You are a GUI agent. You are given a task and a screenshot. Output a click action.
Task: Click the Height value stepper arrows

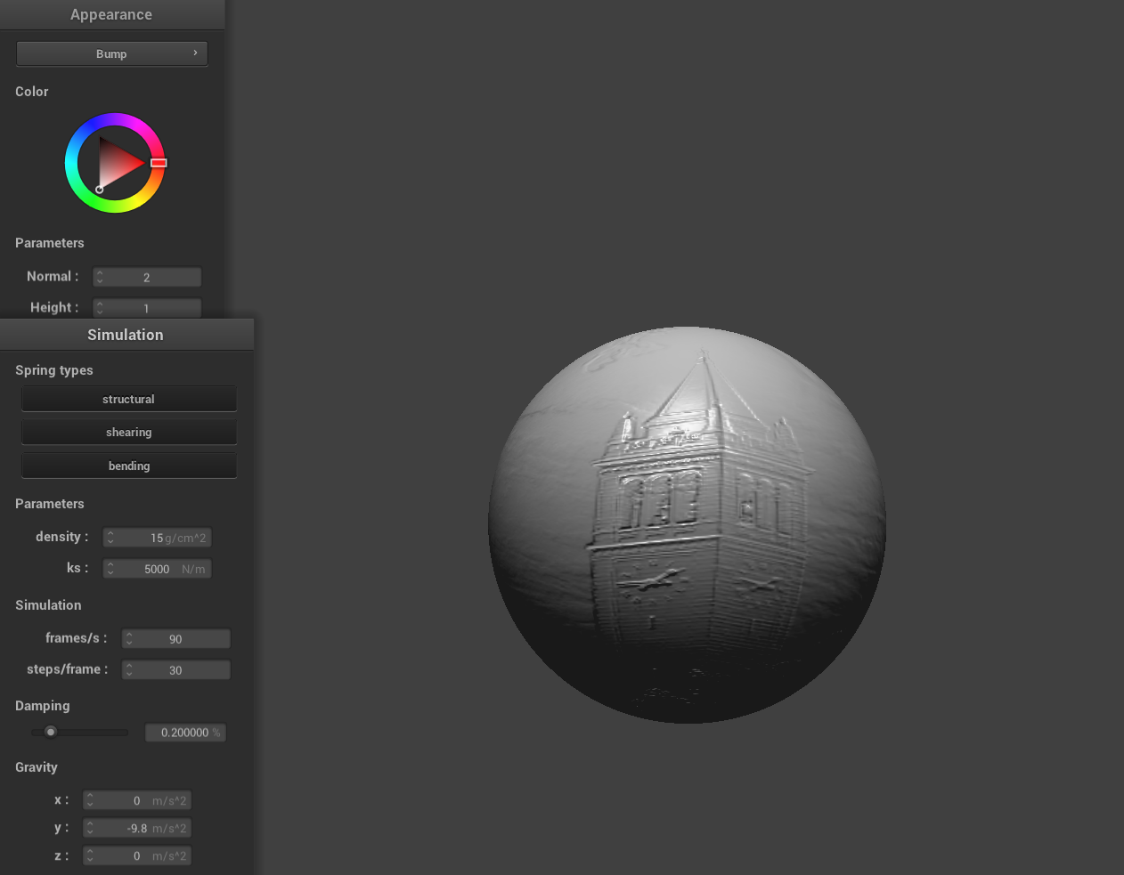point(100,308)
